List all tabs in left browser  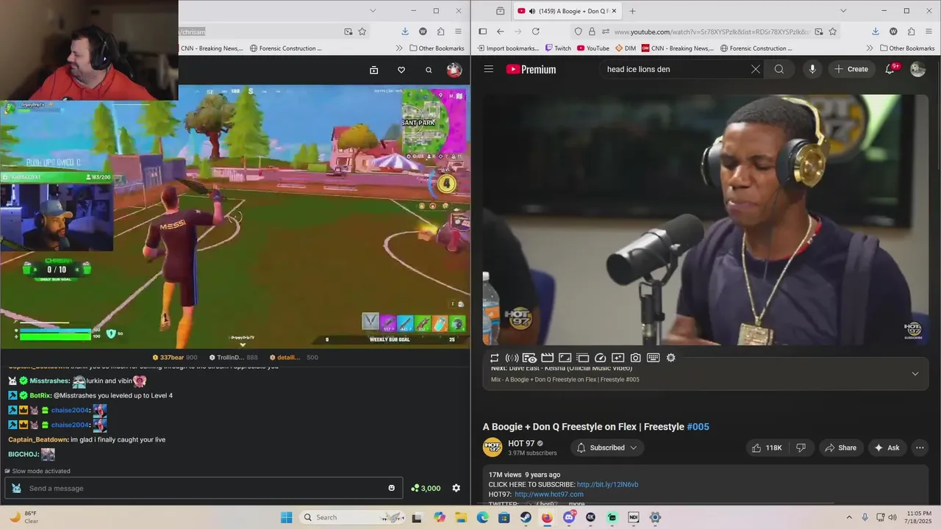(x=373, y=11)
